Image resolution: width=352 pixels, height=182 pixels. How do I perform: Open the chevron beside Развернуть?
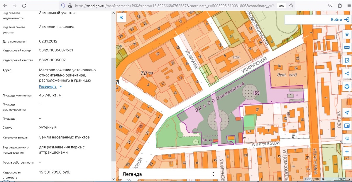click(x=61, y=87)
